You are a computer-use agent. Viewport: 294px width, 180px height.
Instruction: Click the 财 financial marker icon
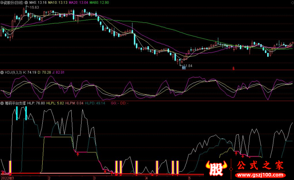[184, 68]
